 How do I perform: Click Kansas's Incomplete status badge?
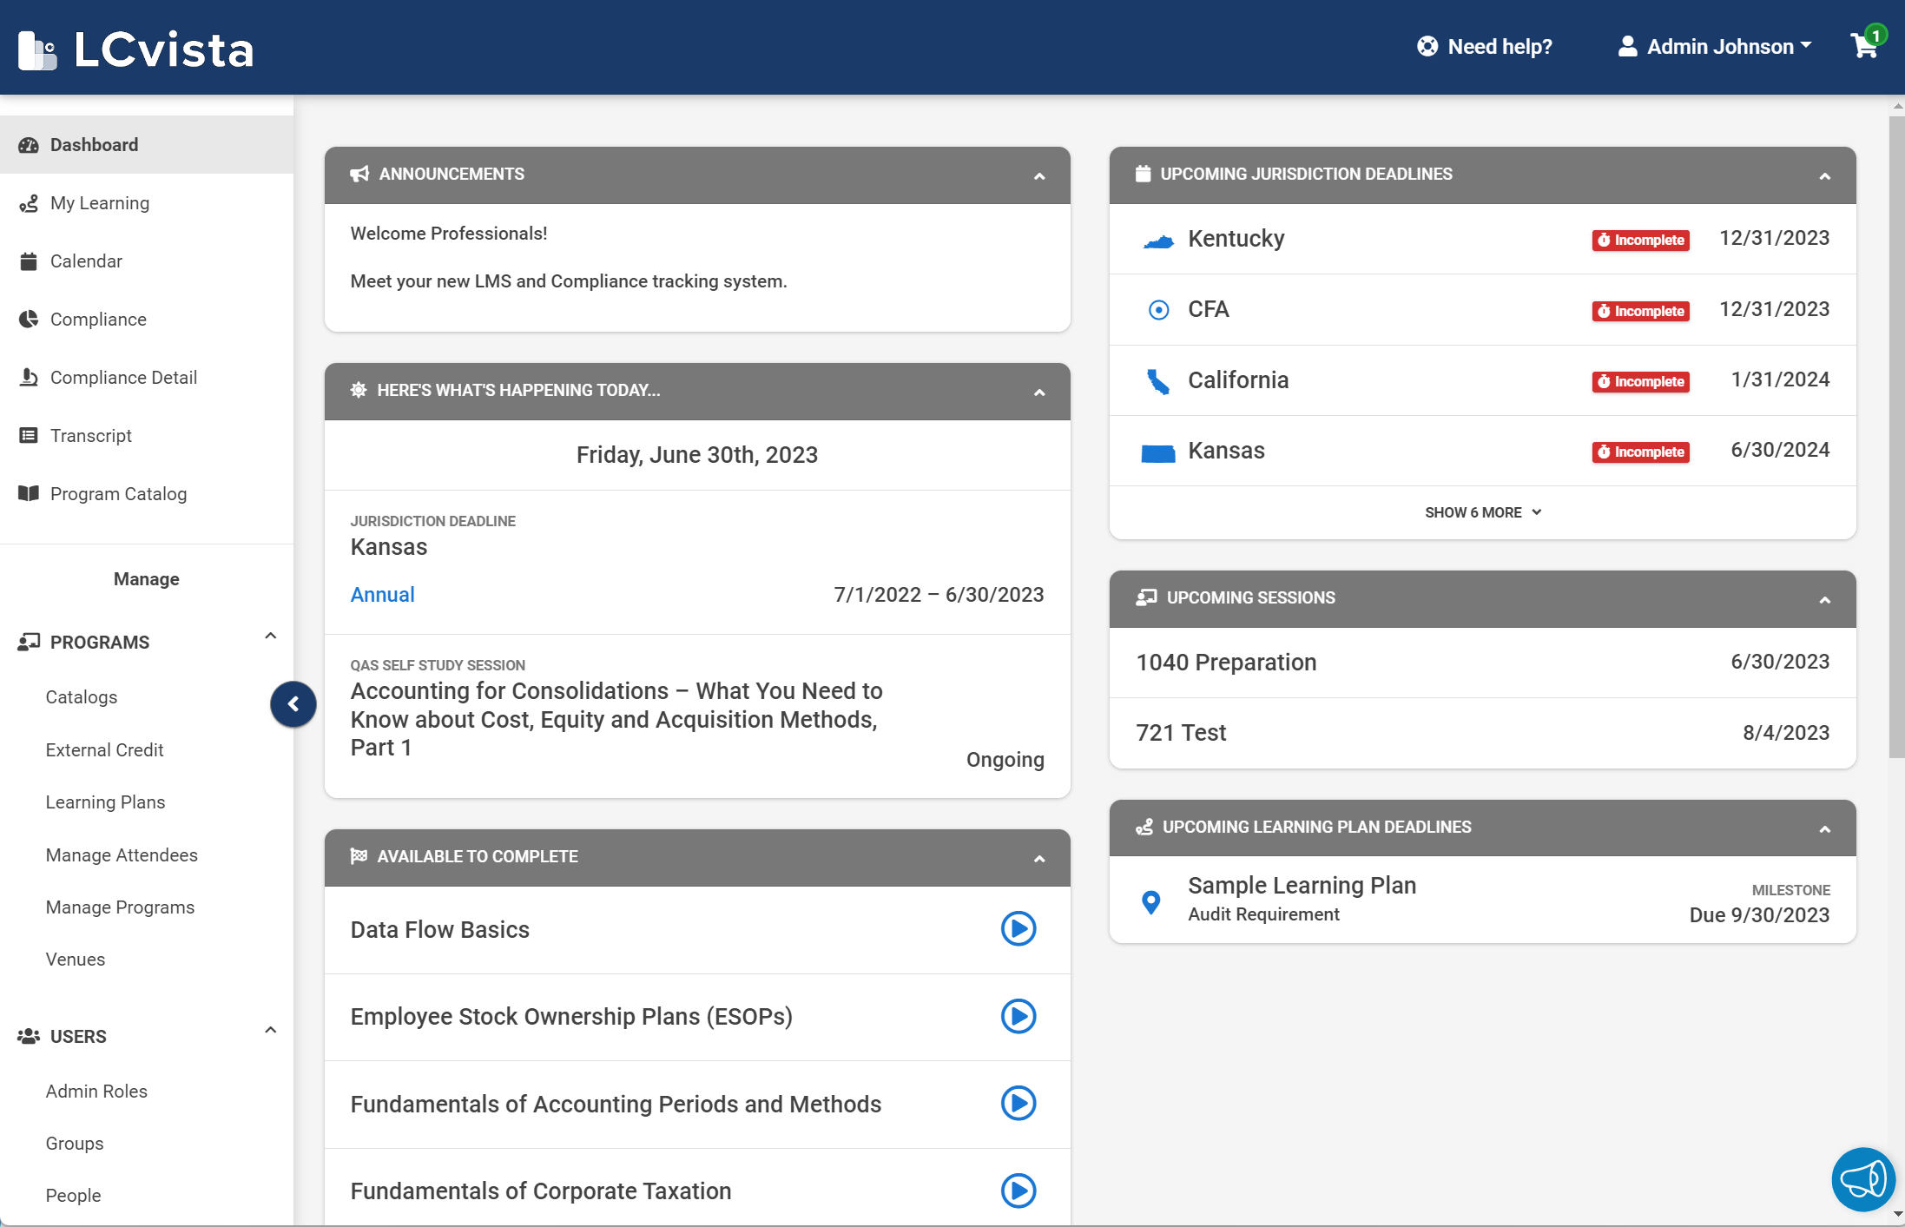click(x=1640, y=452)
